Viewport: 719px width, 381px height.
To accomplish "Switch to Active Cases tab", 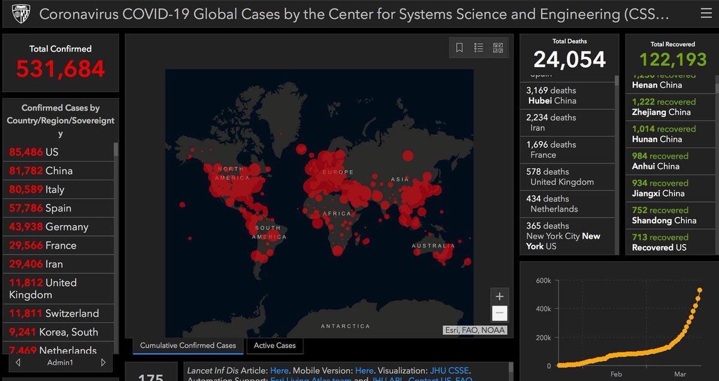I will coord(274,345).
